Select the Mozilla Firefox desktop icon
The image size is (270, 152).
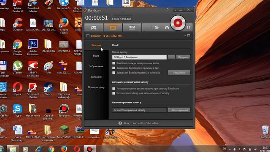point(64,26)
